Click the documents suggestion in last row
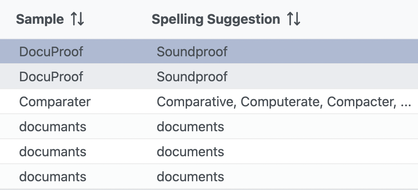 [x=190, y=177]
